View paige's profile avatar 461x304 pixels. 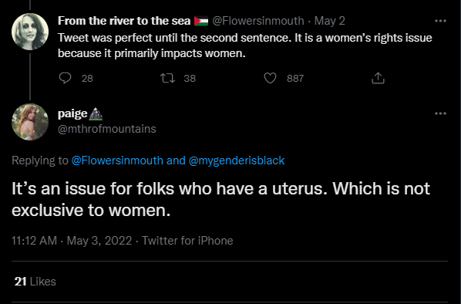pyautogui.click(x=30, y=122)
